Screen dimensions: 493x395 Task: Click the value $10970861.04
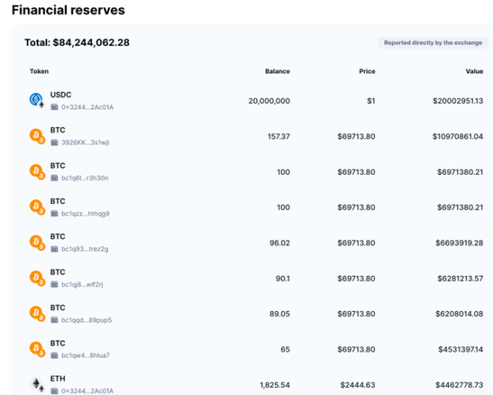tap(457, 136)
